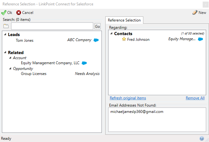This screenshot has width=209, height=142.
Task: Click the Remove All link
Action: [195, 98]
